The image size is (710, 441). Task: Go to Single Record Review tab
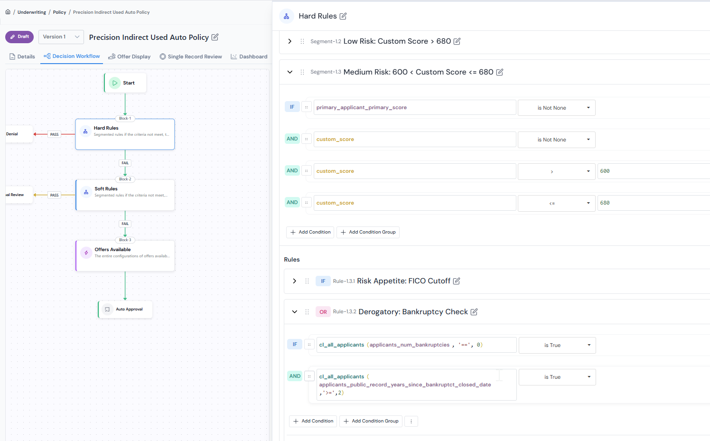pyautogui.click(x=191, y=56)
